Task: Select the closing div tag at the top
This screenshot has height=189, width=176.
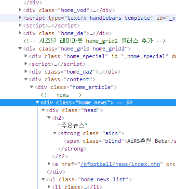Action: (33, 2)
